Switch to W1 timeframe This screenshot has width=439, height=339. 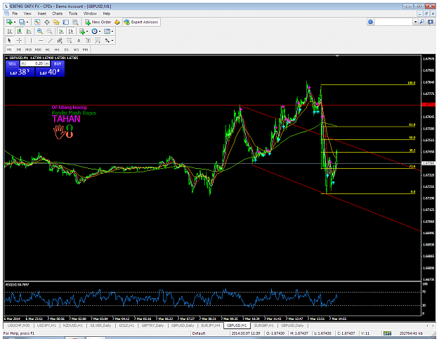tap(76, 50)
